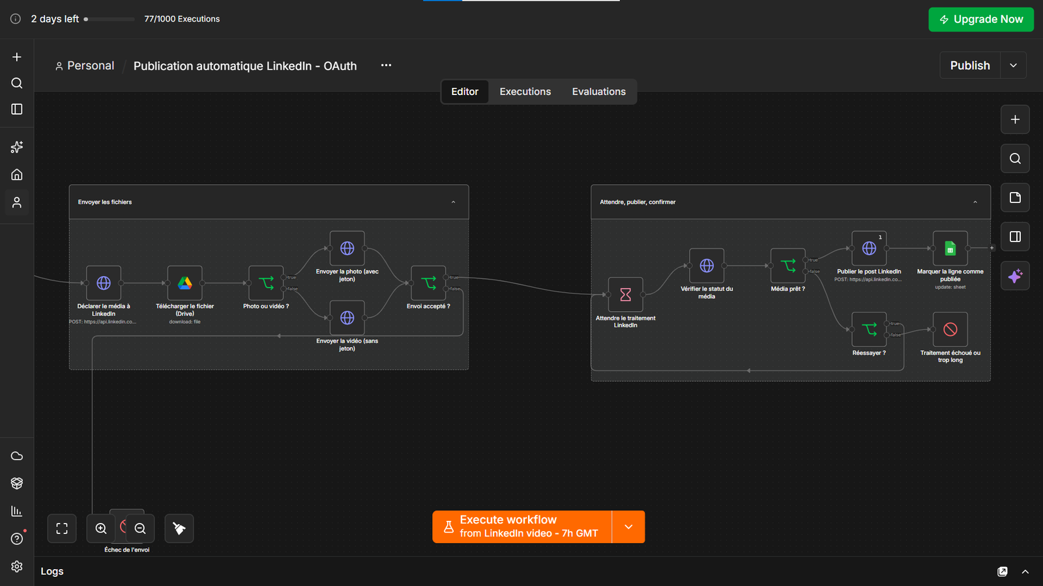The width and height of the screenshot is (1043, 586).
Task: Go to the home overview icon
Action: pyautogui.click(x=17, y=174)
